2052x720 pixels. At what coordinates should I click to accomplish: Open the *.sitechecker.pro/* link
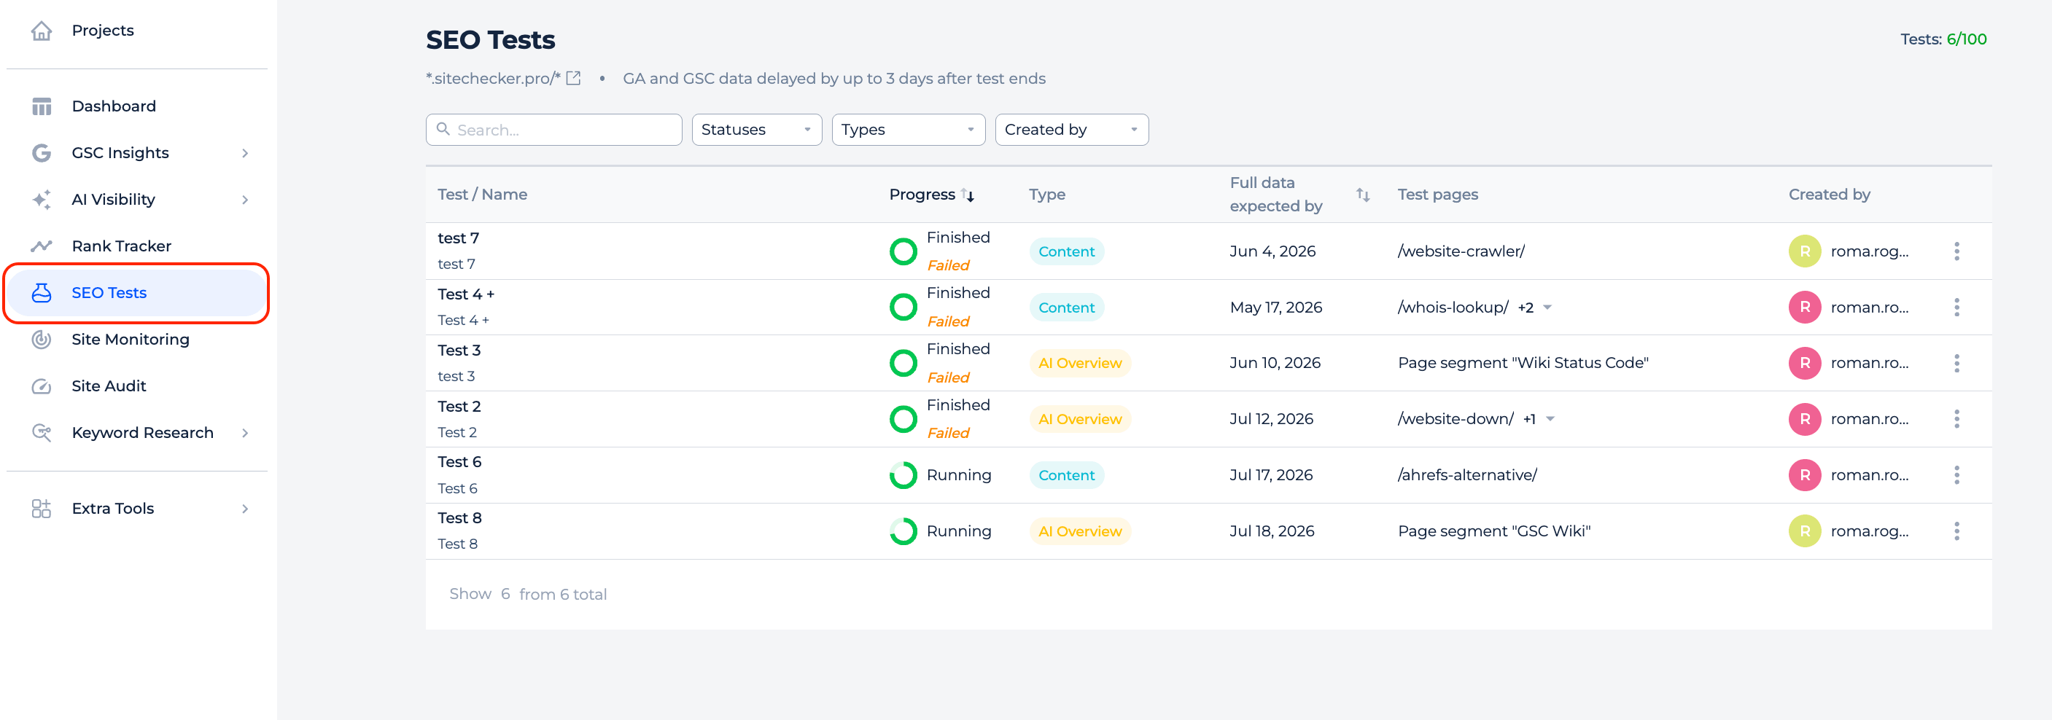tap(493, 78)
